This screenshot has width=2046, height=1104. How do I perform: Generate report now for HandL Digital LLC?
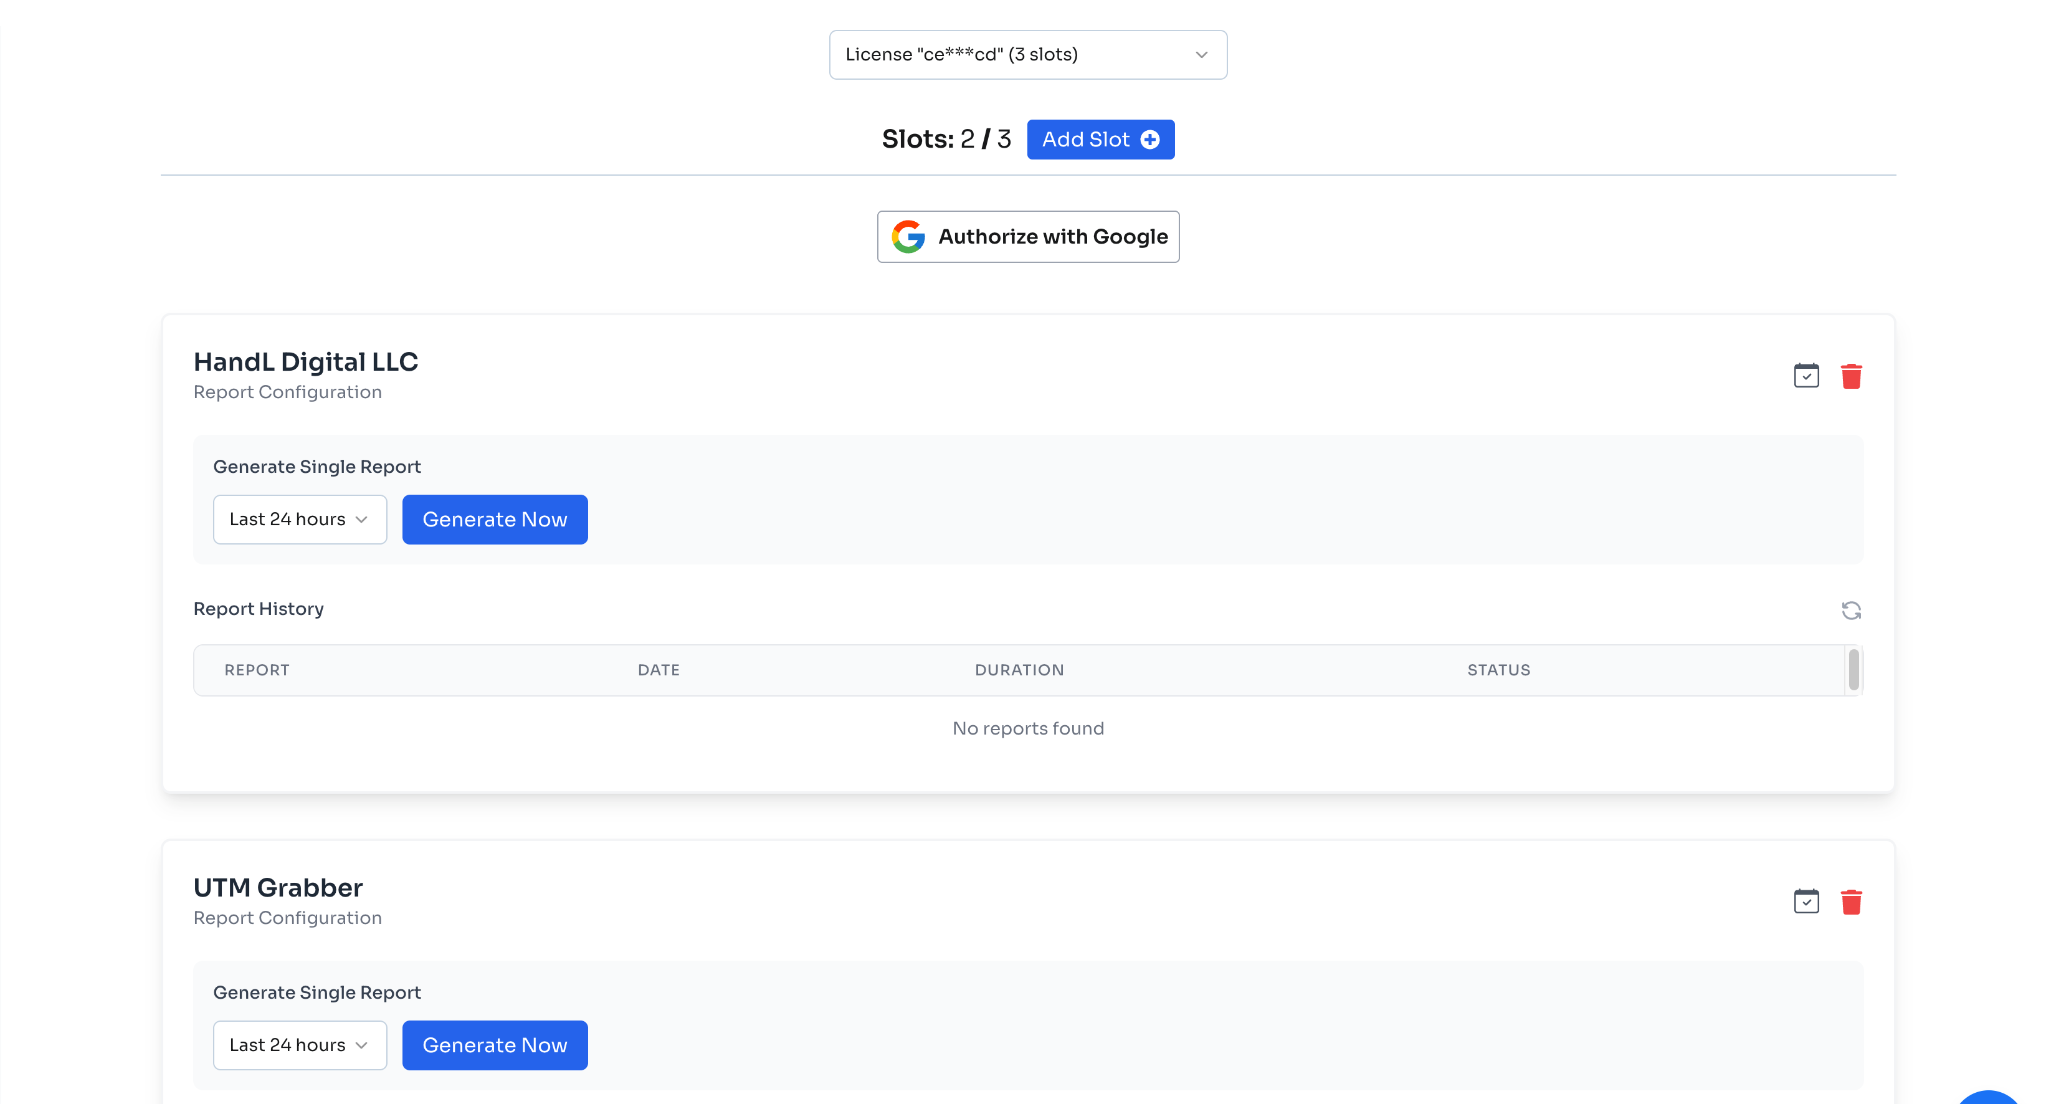[x=495, y=520]
